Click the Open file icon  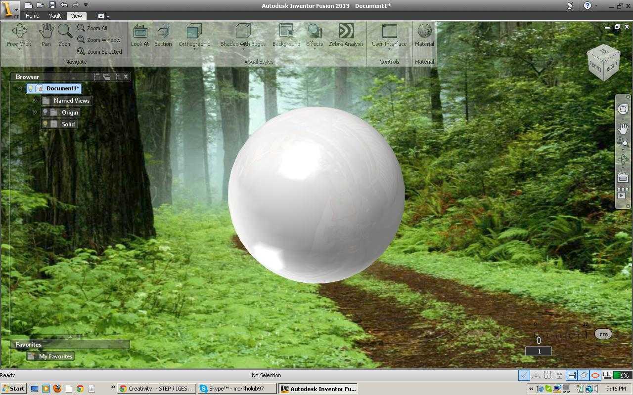pos(41,5)
